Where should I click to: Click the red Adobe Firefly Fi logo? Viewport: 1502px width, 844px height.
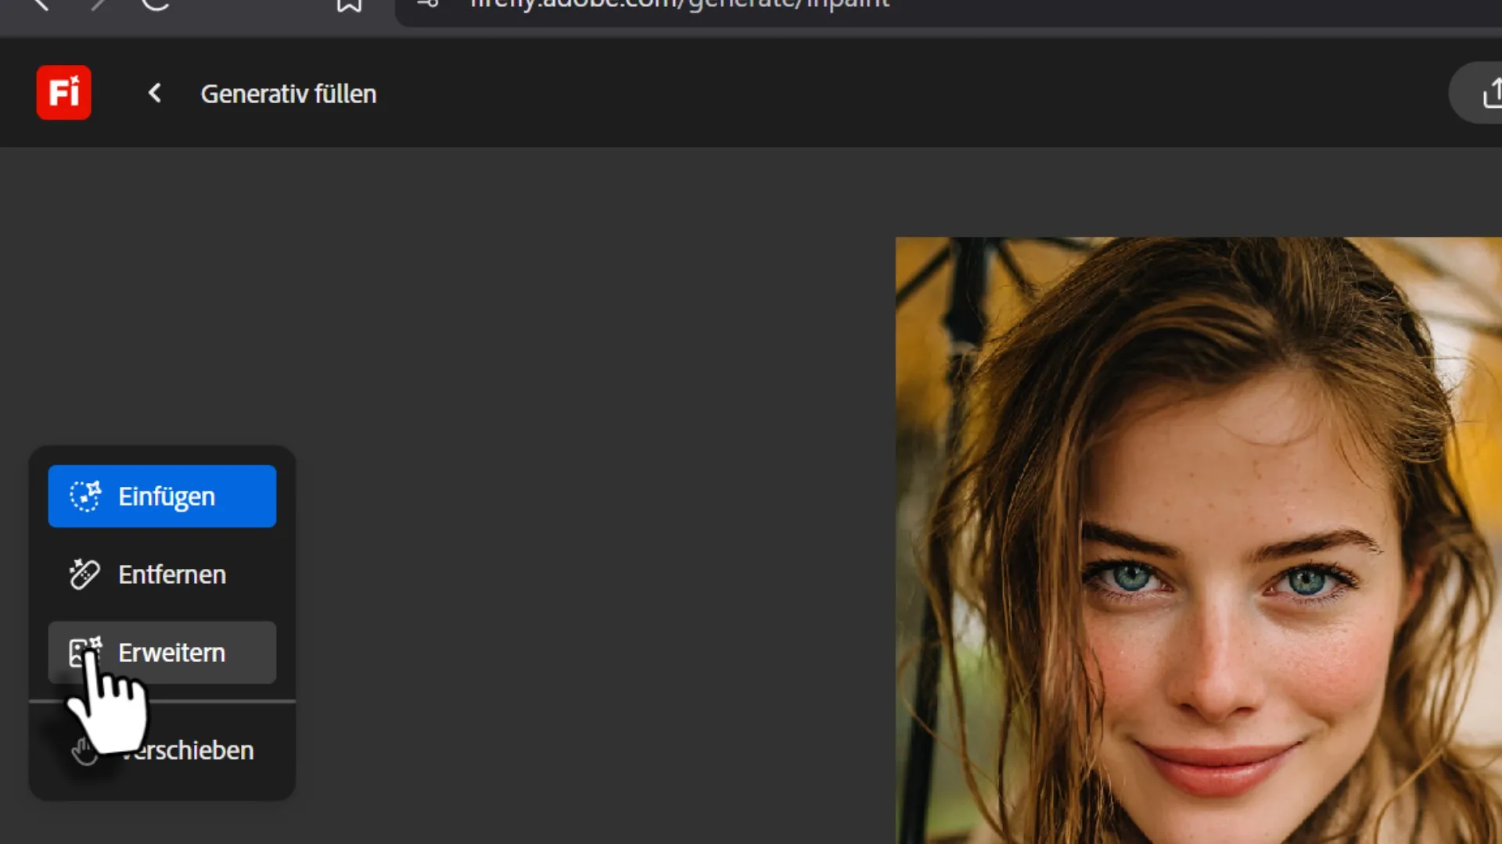point(63,92)
